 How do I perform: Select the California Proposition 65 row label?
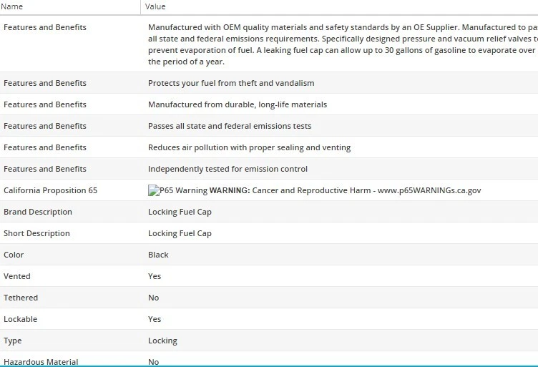(x=50, y=190)
